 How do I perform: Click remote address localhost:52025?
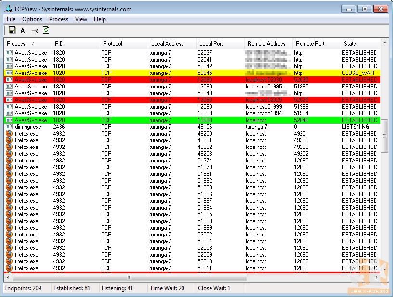click(263, 100)
